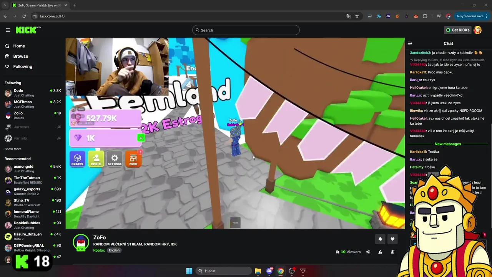Image resolution: width=492 pixels, height=277 pixels.
Task: Open the 7TV browser extension
Action: [x=379, y=16]
